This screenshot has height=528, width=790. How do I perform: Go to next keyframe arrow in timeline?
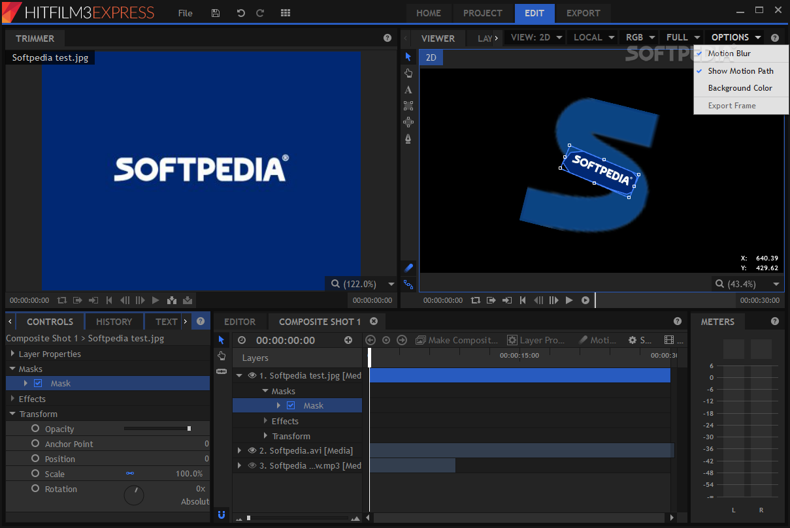pyautogui.click(x=402, y=340)
